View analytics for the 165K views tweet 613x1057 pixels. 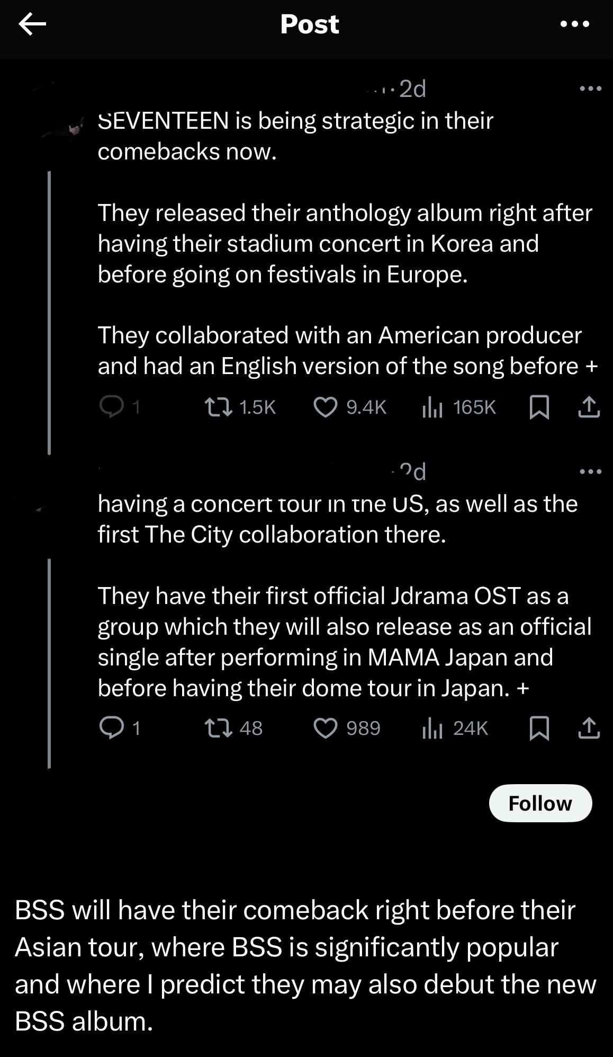point(432,407)
